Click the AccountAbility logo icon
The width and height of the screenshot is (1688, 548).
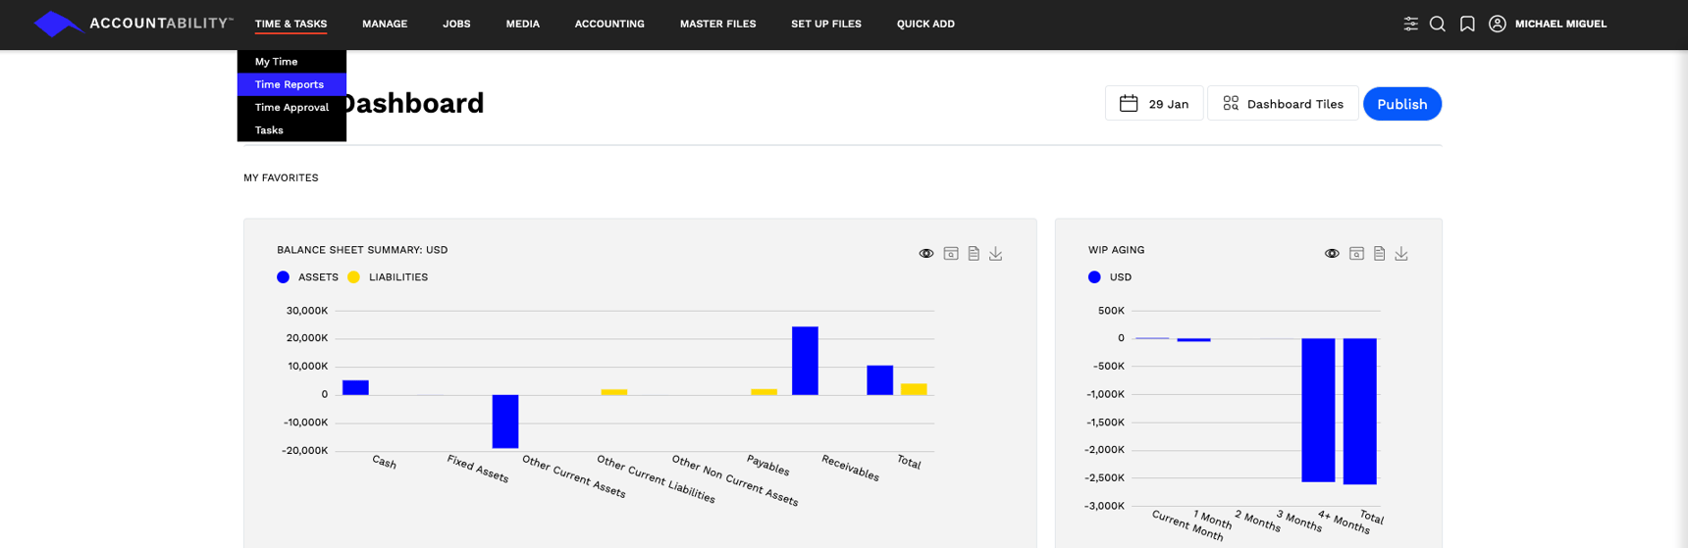[x=57, y=24]
